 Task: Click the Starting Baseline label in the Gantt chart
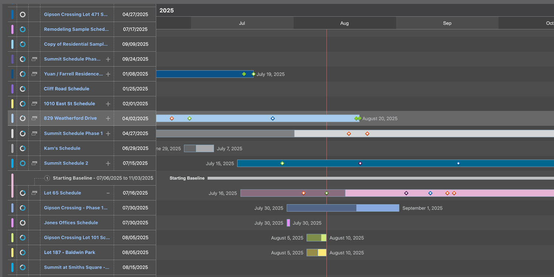click(187, 178)
